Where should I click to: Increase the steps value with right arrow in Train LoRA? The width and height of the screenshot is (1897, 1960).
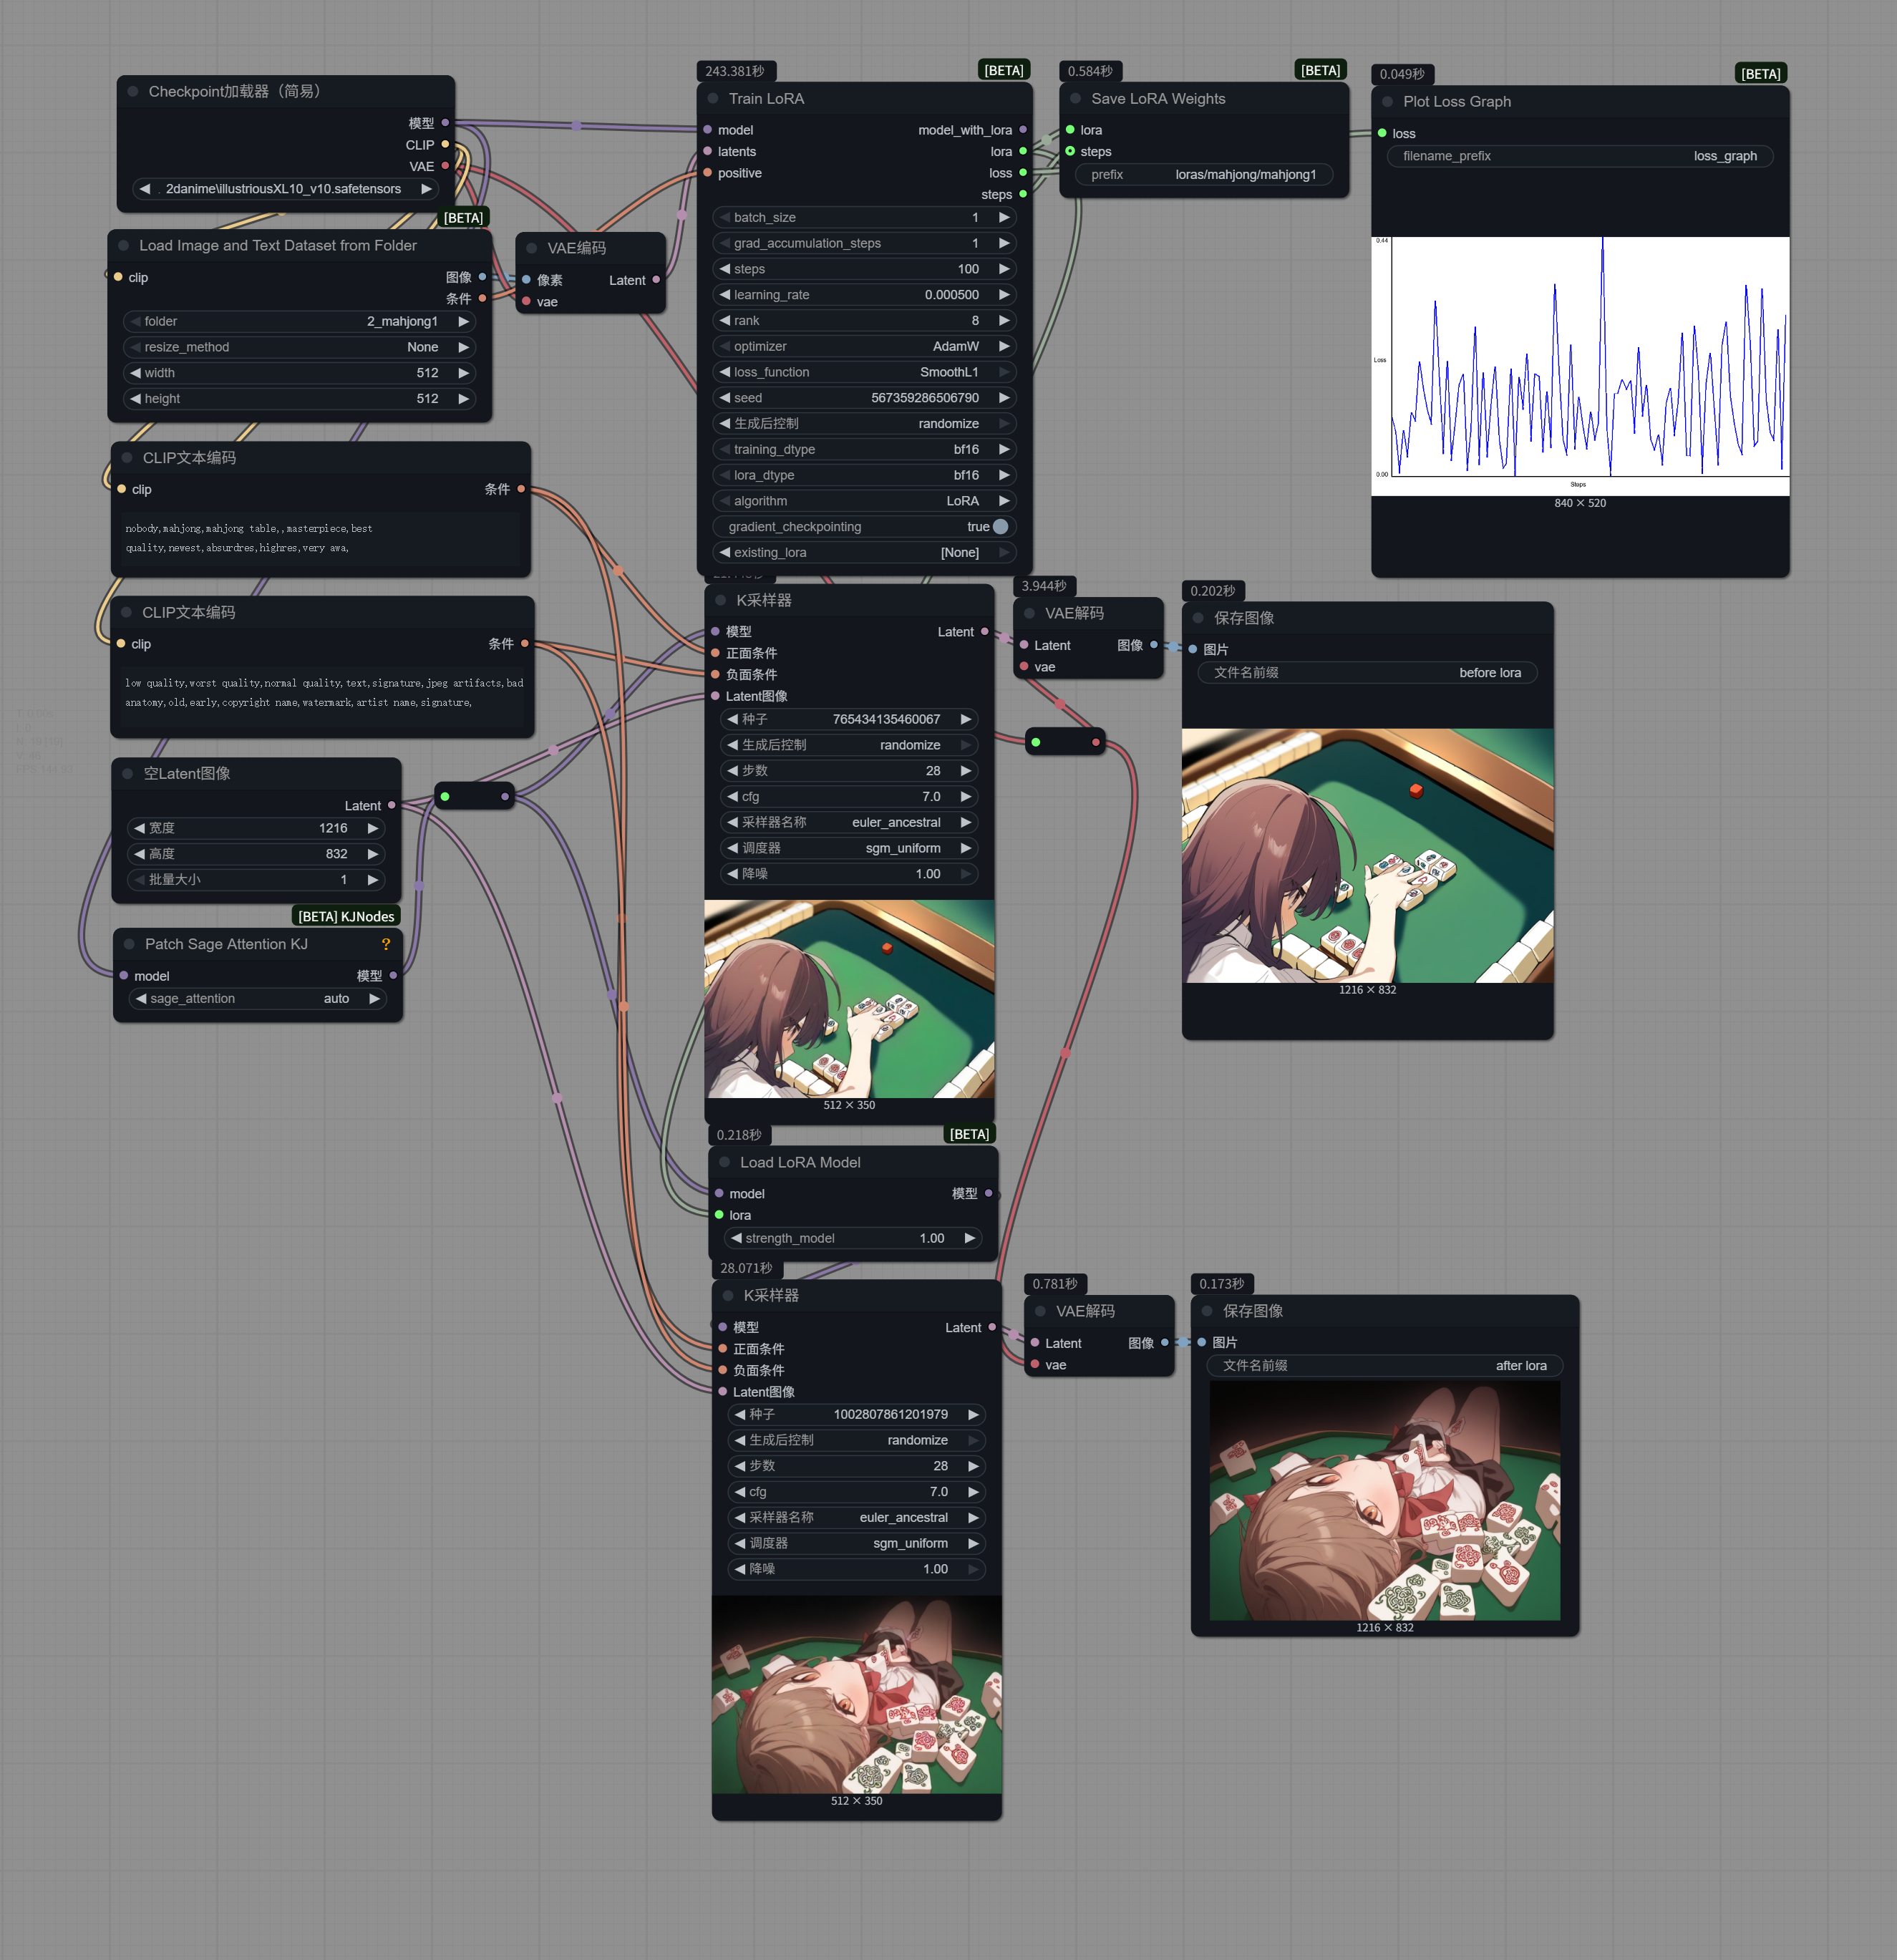click(1004, 269)
